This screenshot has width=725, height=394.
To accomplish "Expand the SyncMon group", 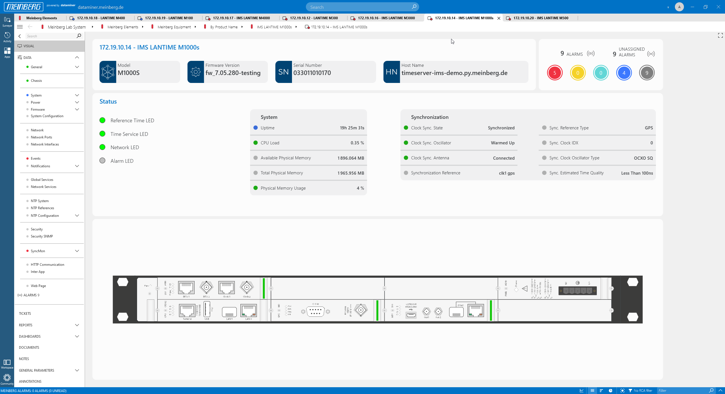I will click(77, 251).
